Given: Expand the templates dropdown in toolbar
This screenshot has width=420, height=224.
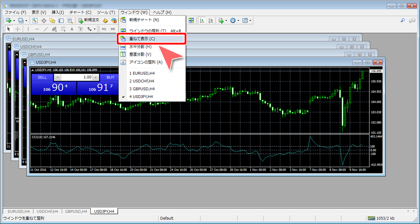Looking at the screenshot, I should tap(251, 20).
